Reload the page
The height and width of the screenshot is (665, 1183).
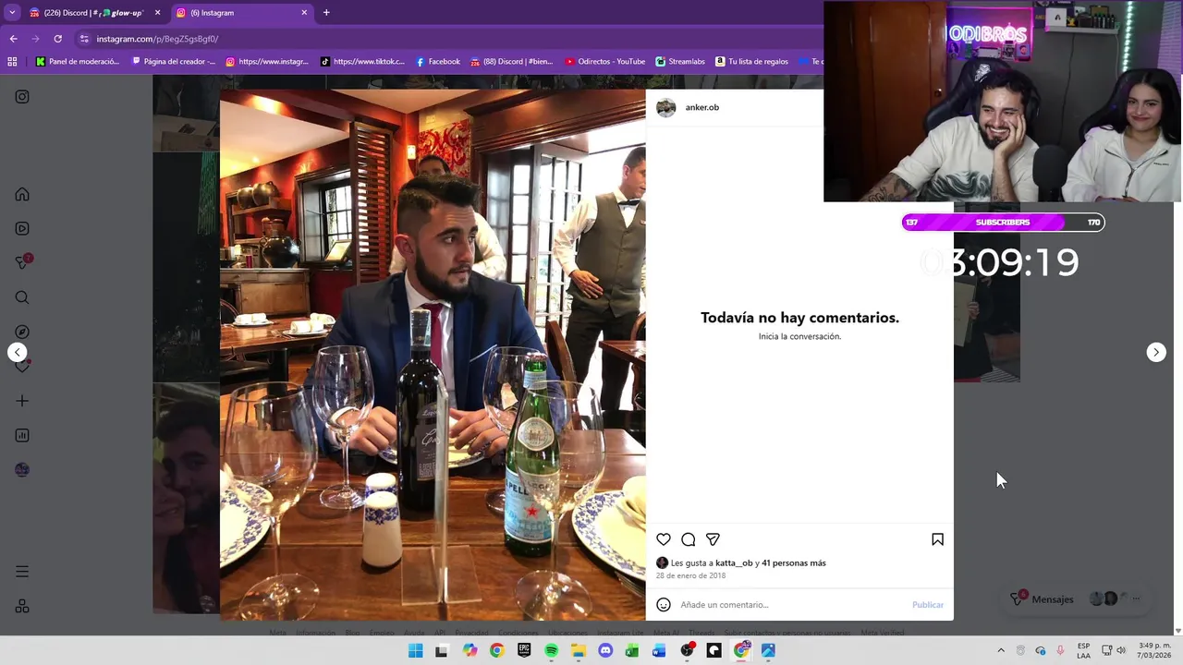pyautogui.click(x=57, y=39)
